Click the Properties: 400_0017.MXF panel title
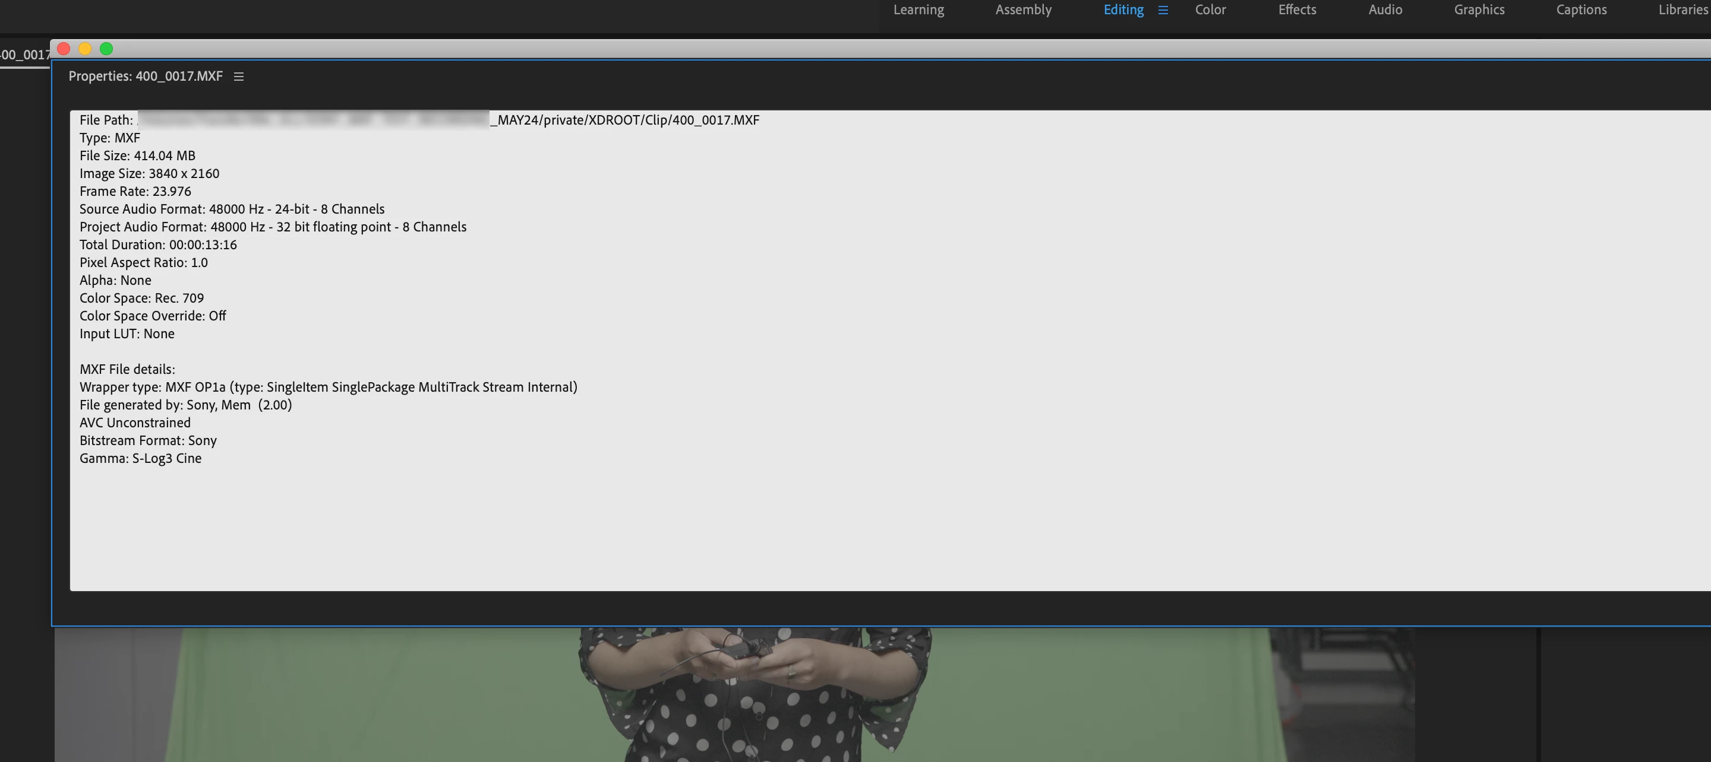1711x762 pixels. (146, 77)
